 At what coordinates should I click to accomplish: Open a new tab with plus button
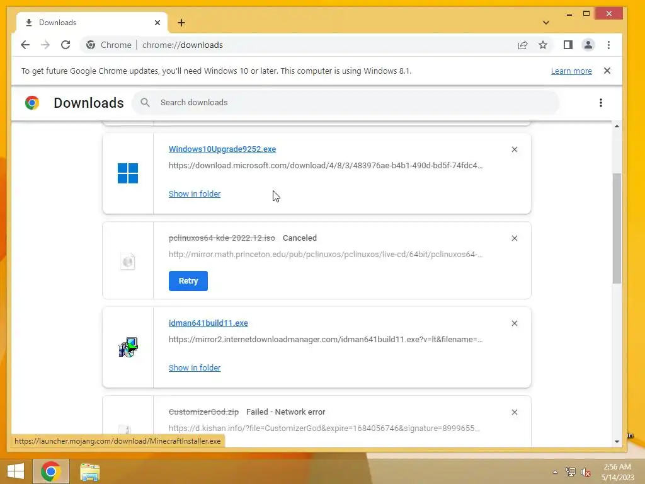181,23
